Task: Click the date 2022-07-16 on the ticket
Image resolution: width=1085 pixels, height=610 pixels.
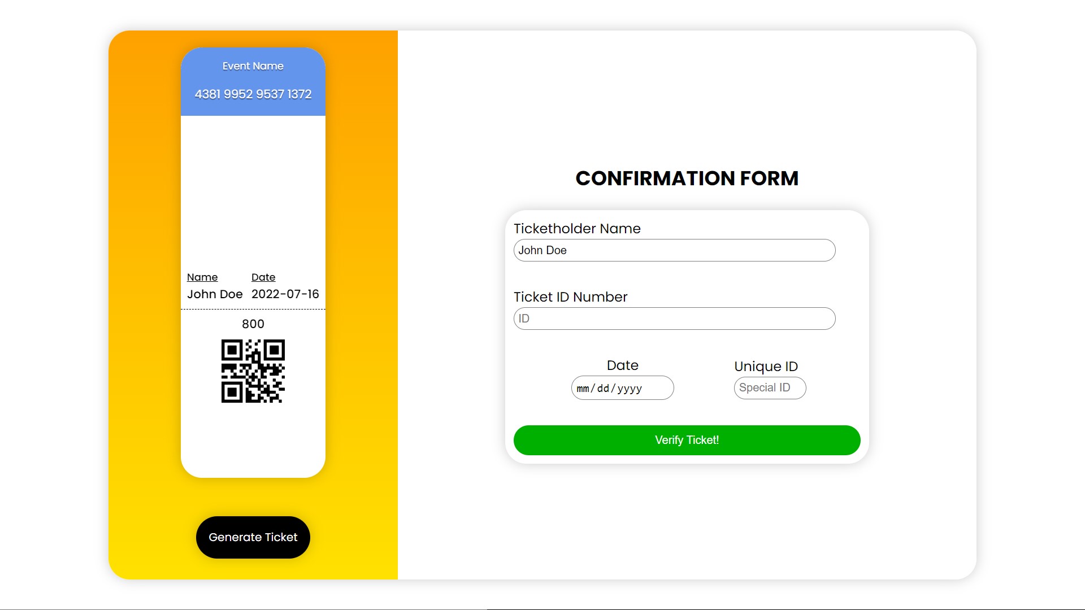Action: tap(285, 294)
